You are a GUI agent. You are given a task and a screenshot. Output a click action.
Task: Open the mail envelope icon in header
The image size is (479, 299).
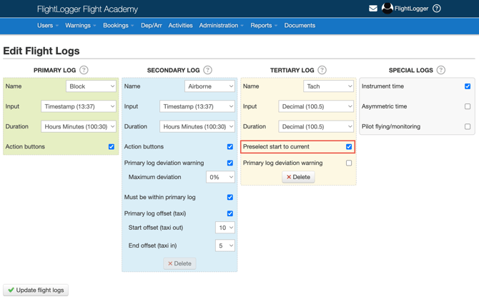(x=373, y=9)
